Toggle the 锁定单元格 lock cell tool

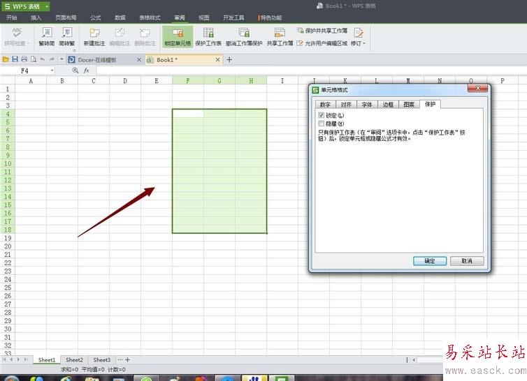tap(178, 36)
